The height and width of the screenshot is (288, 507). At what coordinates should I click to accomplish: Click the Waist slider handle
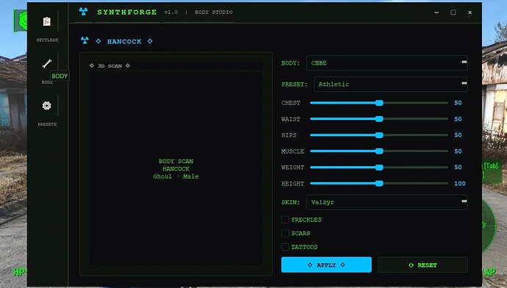pos(379,119)
